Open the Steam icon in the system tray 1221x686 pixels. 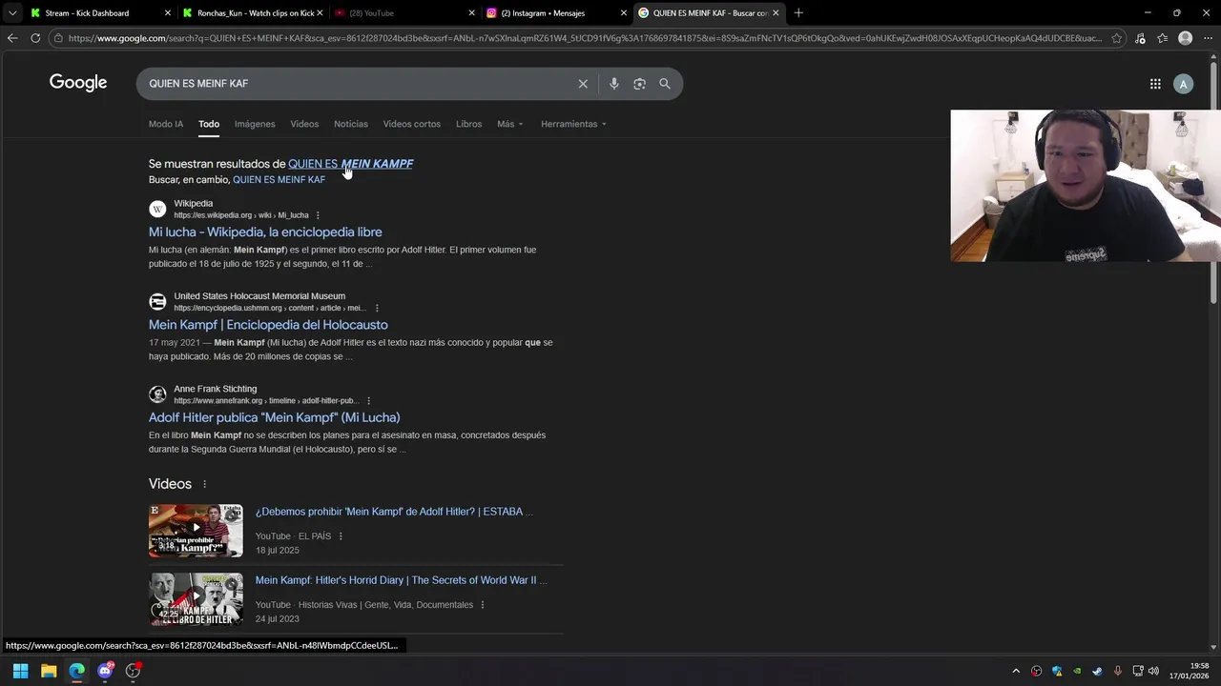point(1097,671)
